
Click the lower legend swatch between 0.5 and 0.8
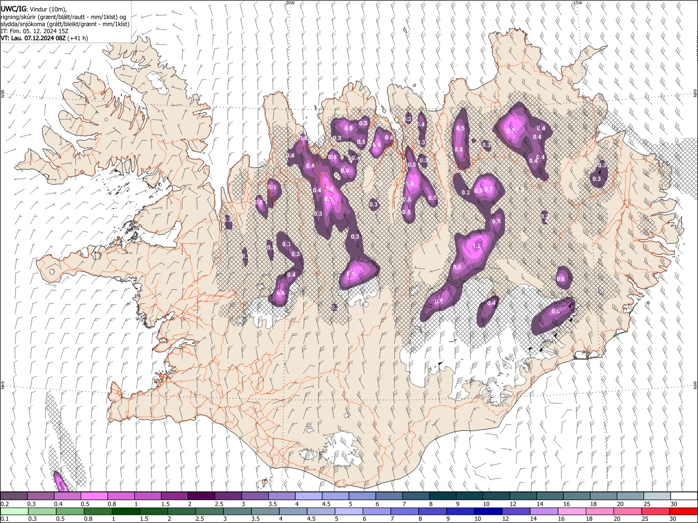pyautogui.click(x=70, y=511)
